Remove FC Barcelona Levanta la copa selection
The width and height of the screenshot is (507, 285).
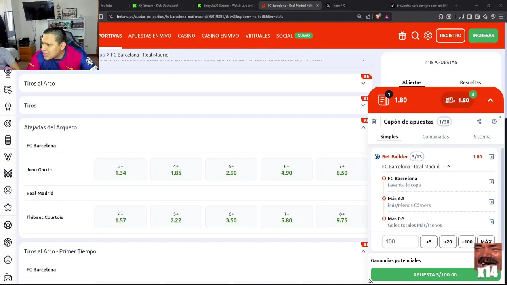pos(492,182)
